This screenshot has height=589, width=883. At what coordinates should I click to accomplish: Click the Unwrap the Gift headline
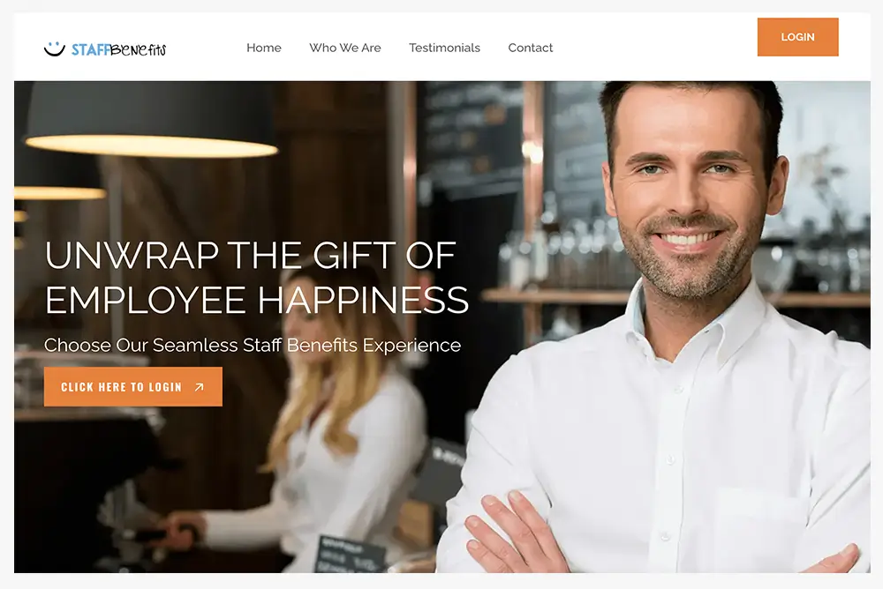point(251,256)
